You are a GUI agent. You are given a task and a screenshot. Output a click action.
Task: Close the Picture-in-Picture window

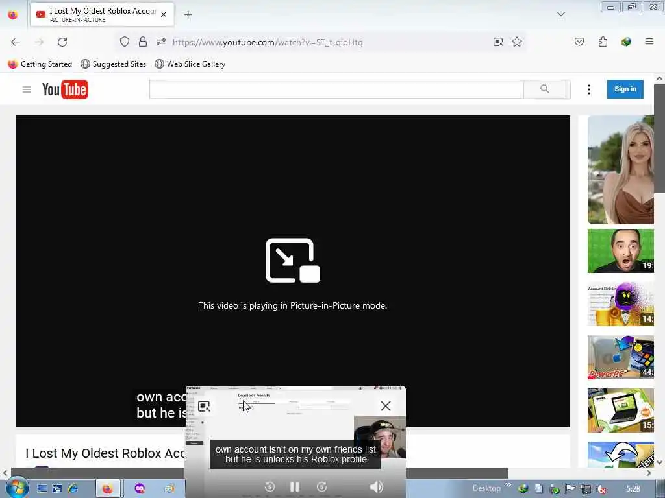[386, 406]
